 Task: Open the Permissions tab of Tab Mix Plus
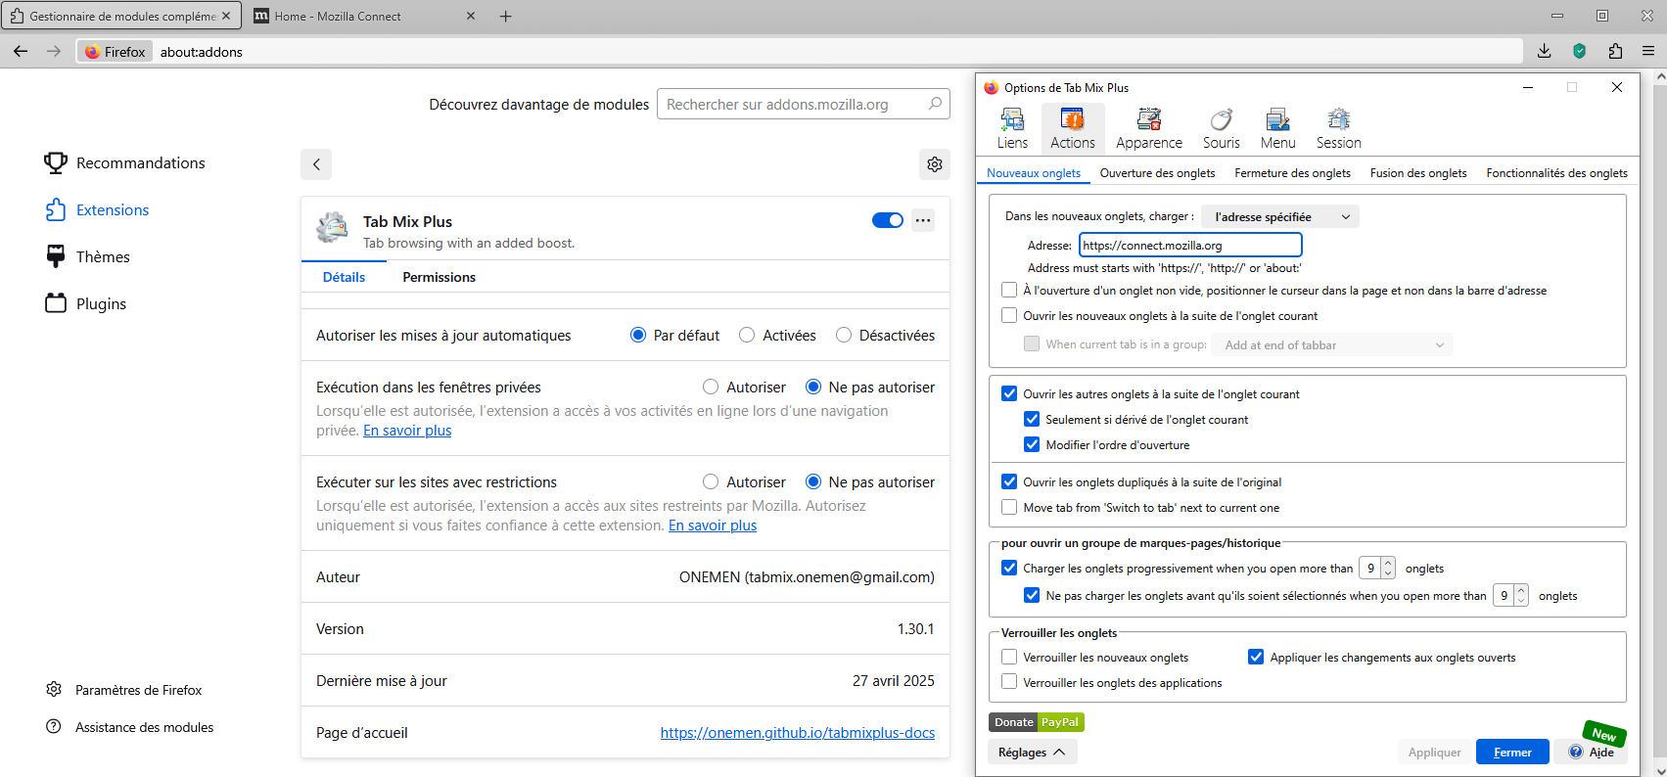pos(439,277)
